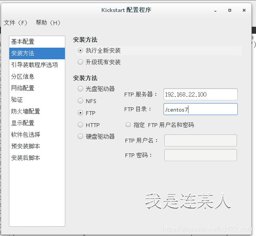Open the 帮助 (H) menu

(48, 22)
